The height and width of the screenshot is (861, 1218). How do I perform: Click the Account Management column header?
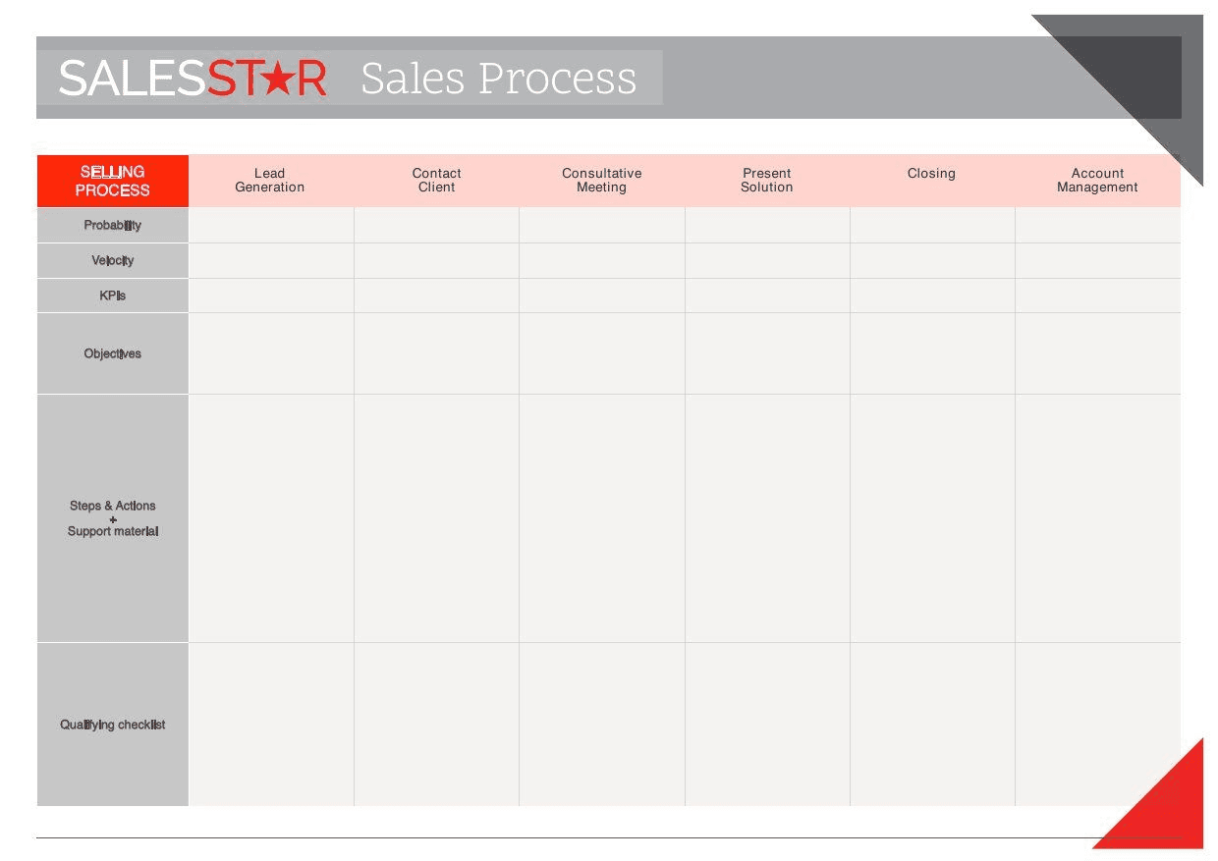click(x=1097, y=181)
